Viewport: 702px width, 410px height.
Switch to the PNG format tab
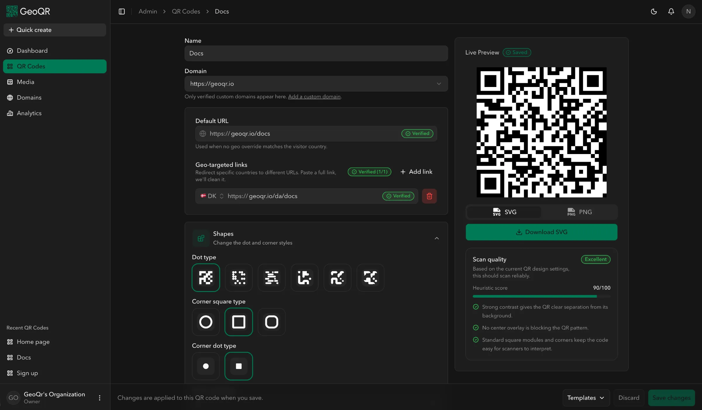[579, 212]
